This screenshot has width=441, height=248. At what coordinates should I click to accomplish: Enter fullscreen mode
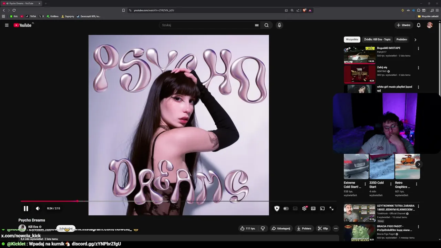click(331, 208)
